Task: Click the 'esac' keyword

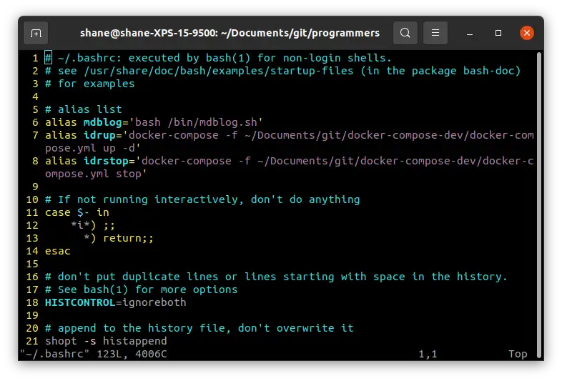Action: pyautogui.click(x=58, y=251)
